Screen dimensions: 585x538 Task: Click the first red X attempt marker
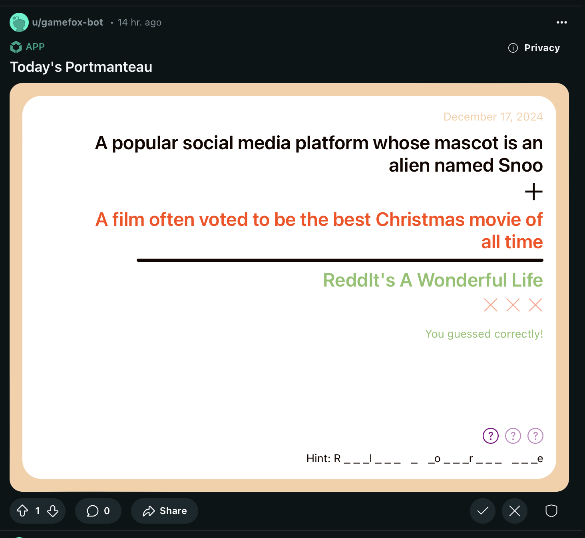pyautogui.click(x=491, y=305)
